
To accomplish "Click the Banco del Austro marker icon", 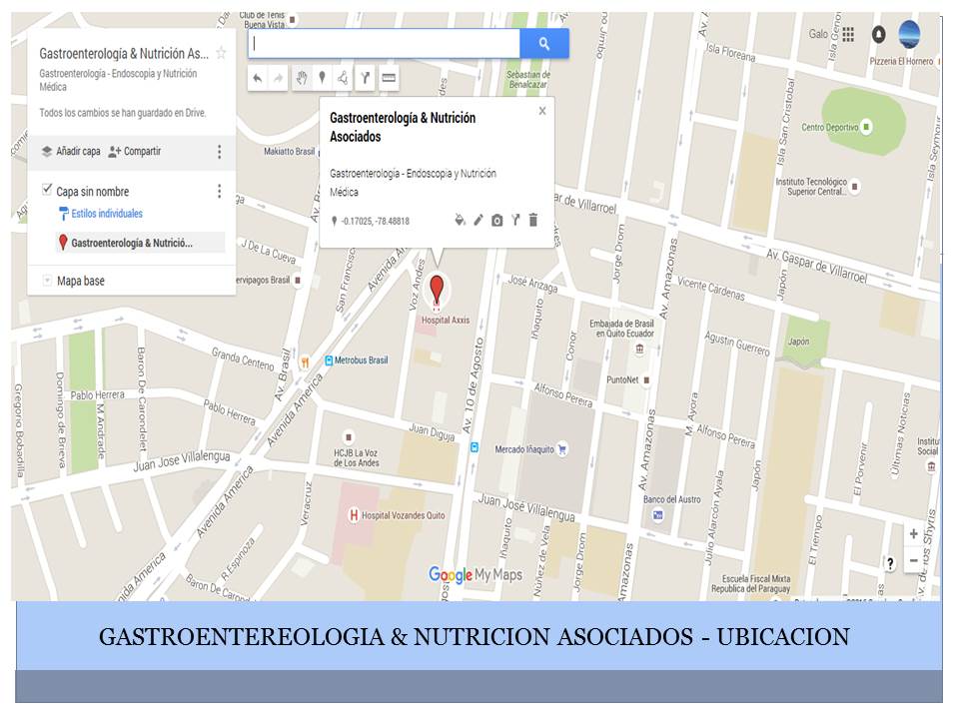I will [657, 515].
